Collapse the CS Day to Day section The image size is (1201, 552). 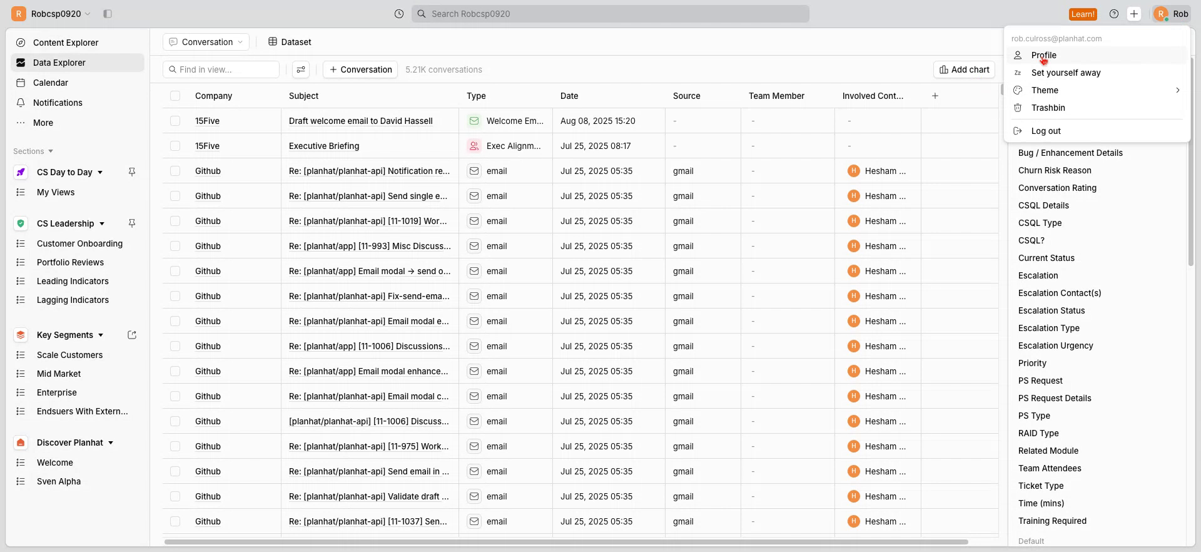click(100, 173)
